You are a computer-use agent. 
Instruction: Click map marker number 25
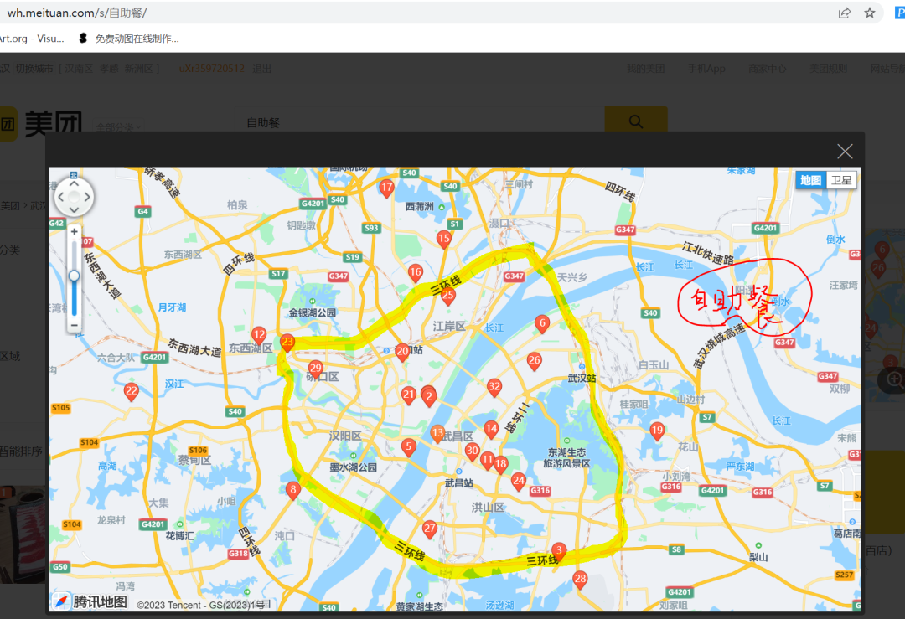point(447,296)
